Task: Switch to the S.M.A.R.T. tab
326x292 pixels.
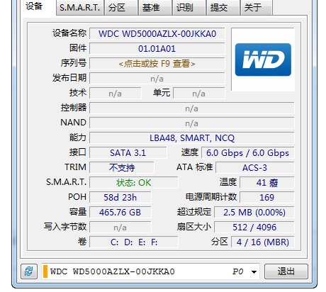Action: [80, 8]
